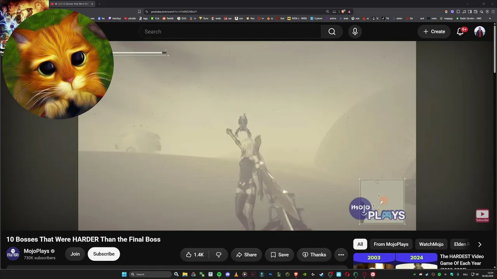Click the DEU language indicator
The height and width of the screenshot is (279, 497).
465,274
